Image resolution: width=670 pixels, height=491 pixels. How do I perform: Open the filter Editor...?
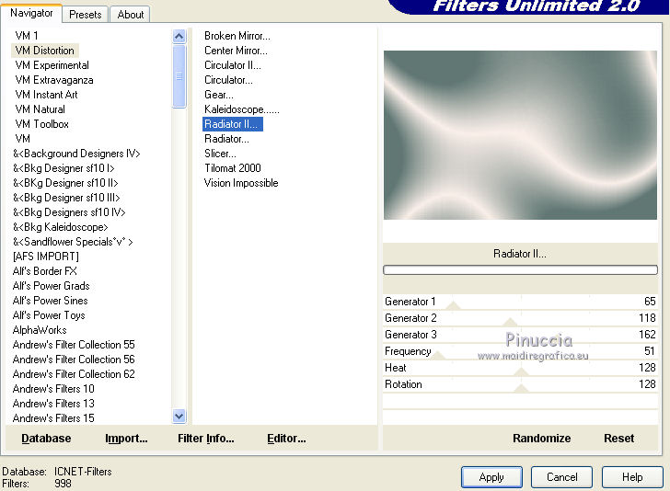pyautogui.click(x=286, y=438)
